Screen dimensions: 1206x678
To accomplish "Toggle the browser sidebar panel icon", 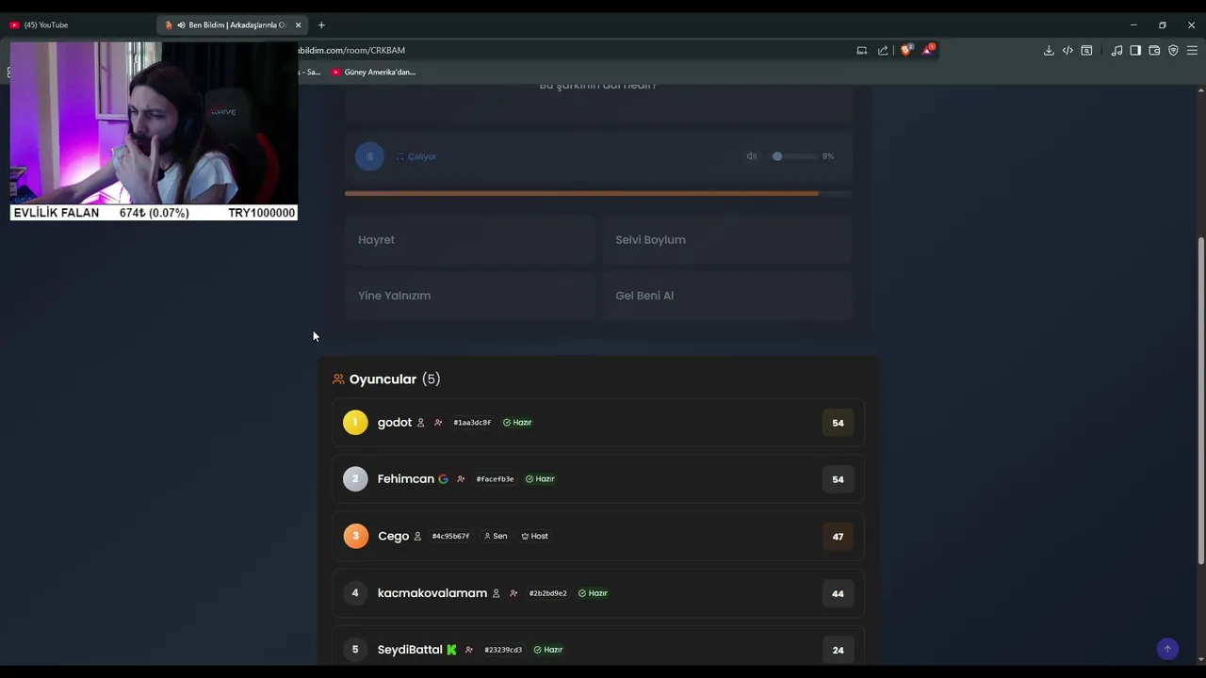I will pyautogui.click(x=1135, y=51).
